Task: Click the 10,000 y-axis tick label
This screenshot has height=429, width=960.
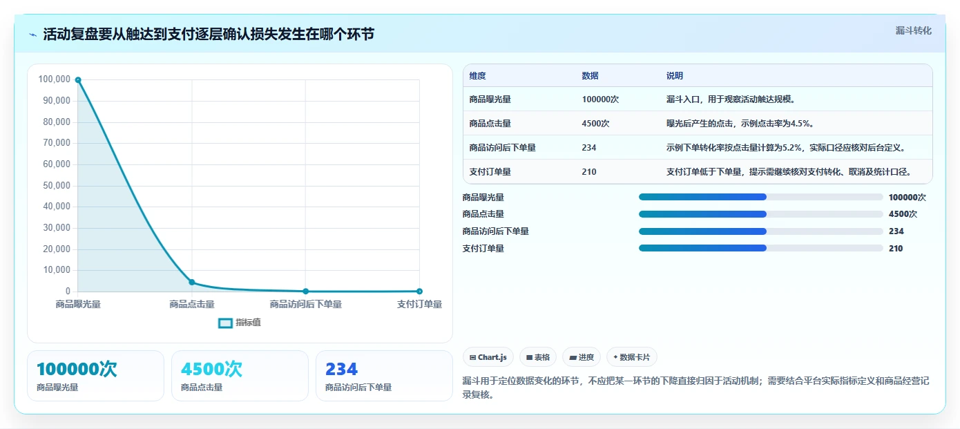Action: tap(57, 270)
